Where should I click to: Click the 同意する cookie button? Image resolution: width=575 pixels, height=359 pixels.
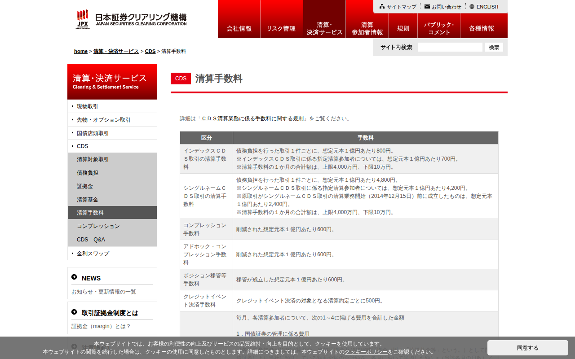click(528, 348)
